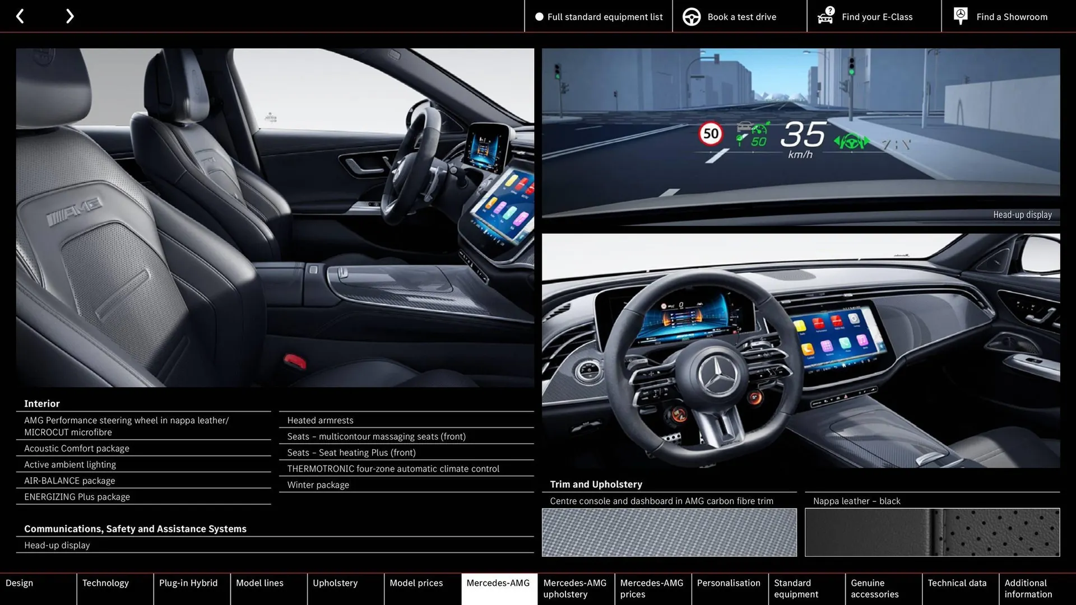Image resolution: width=1076 pixels, height=605 pixels.
Task: Toggle Active ambient lighting in Interior list
Action: 69,464
